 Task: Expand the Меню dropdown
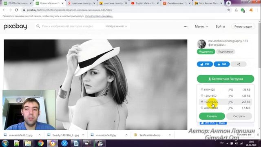pyautogui.click(x=201, y=27)
